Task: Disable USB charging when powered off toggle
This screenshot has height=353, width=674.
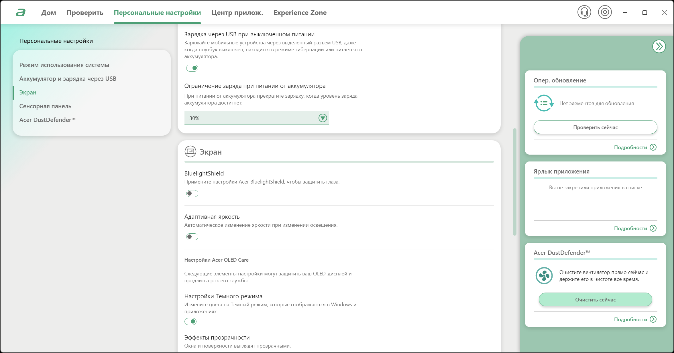Action: click(x=192, y=68)
